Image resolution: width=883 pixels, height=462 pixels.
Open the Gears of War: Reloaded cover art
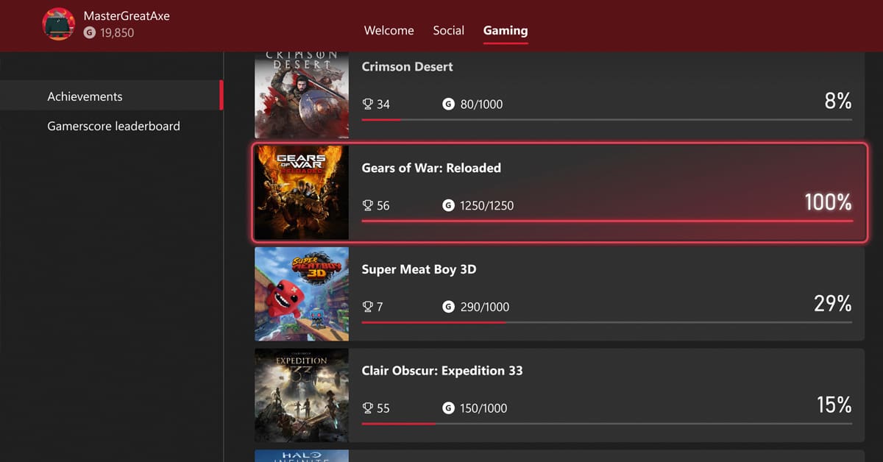coord(302,192)
